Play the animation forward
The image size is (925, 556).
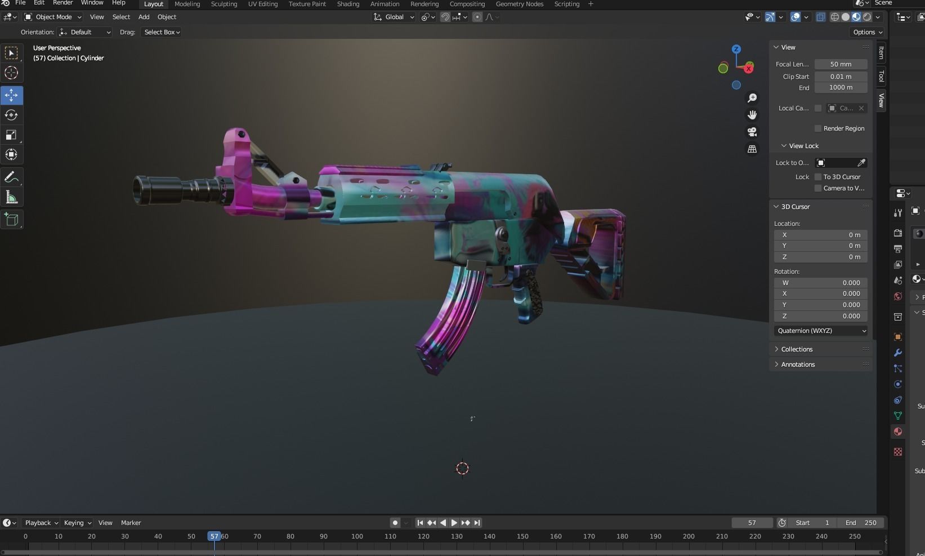454,523
